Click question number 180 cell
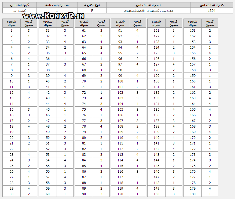 [193, 194]
